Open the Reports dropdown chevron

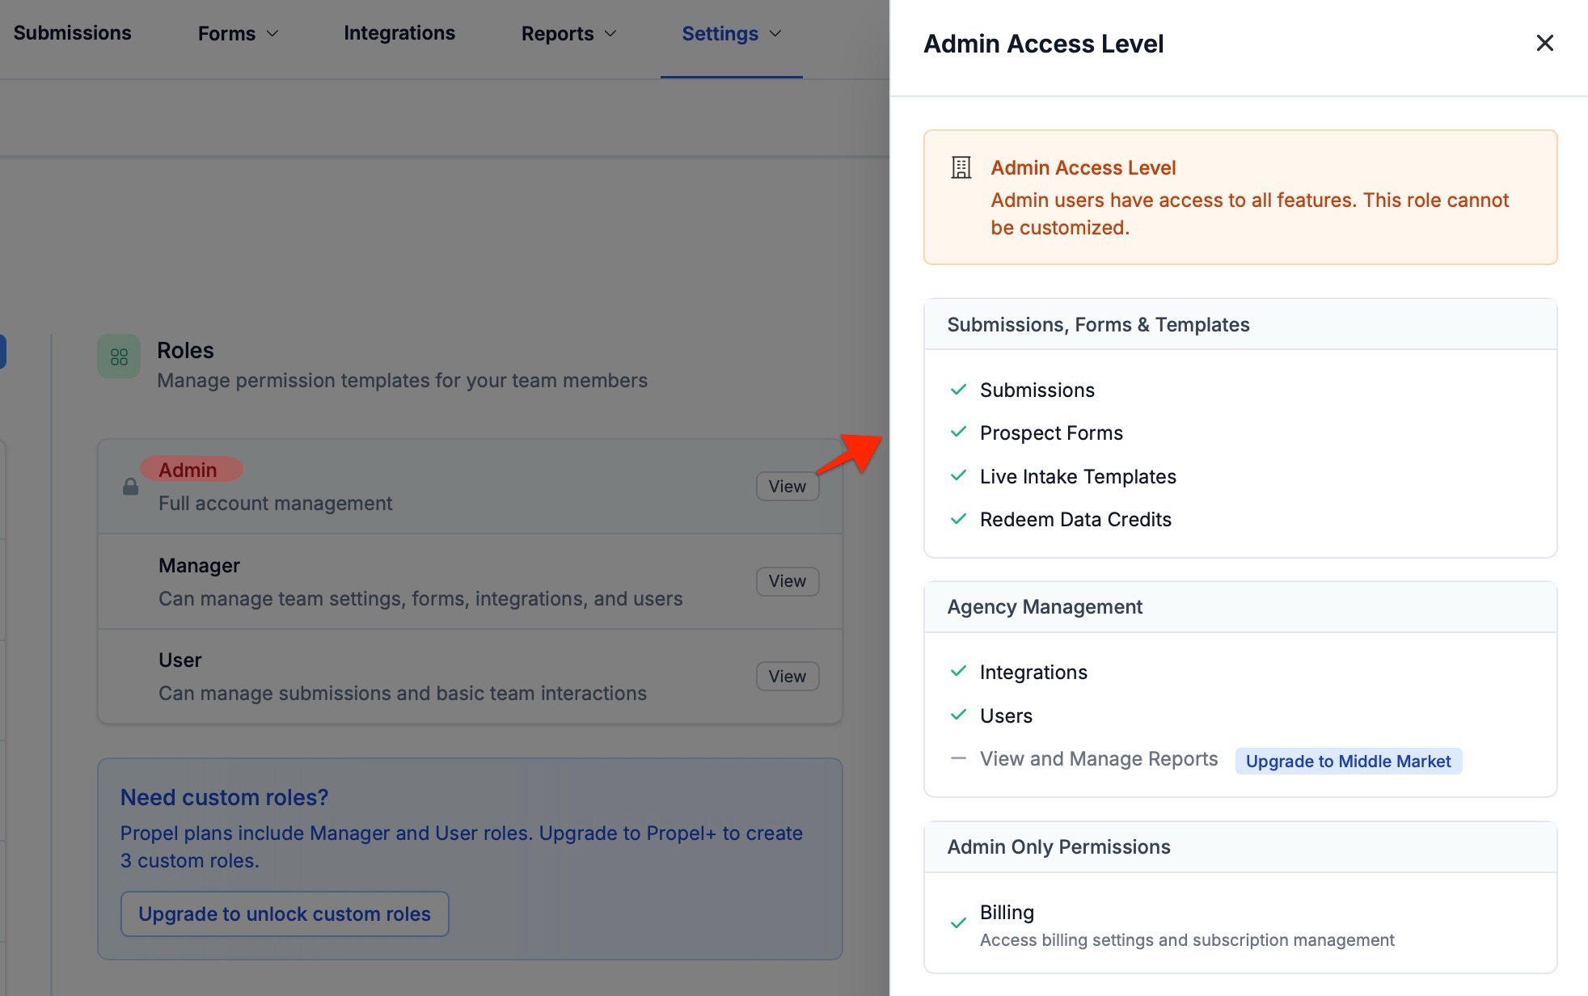pos(610,33)
